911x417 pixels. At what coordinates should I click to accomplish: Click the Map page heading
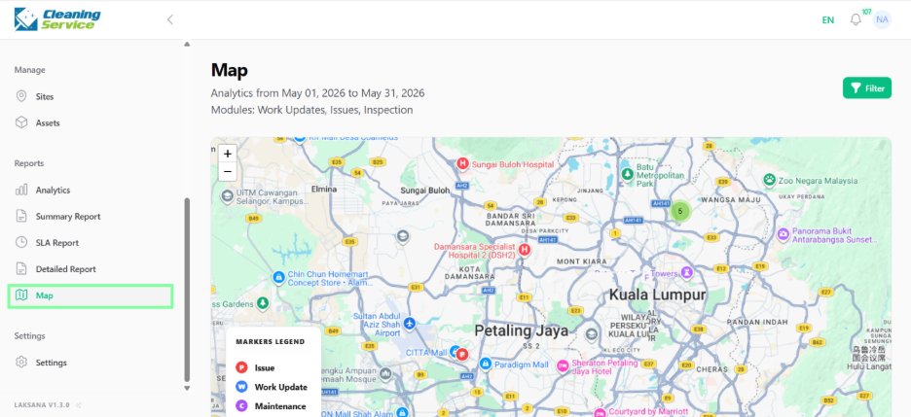pos(230,70)
